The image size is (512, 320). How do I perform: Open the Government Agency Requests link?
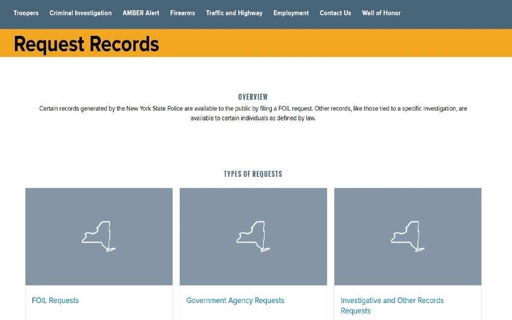[235, 301]
